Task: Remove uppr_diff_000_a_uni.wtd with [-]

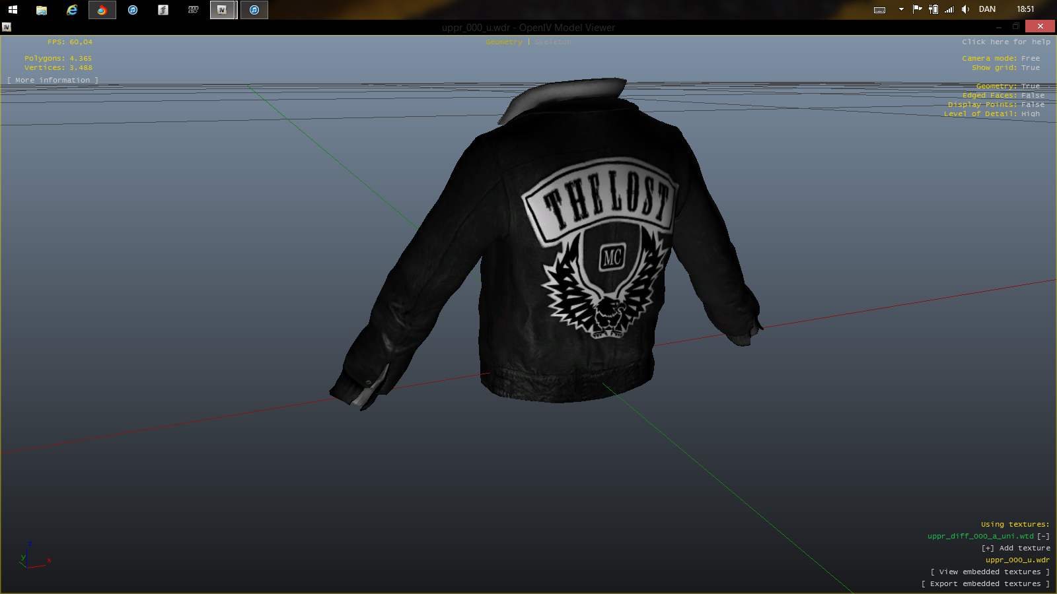Action: coord(1043,537)
